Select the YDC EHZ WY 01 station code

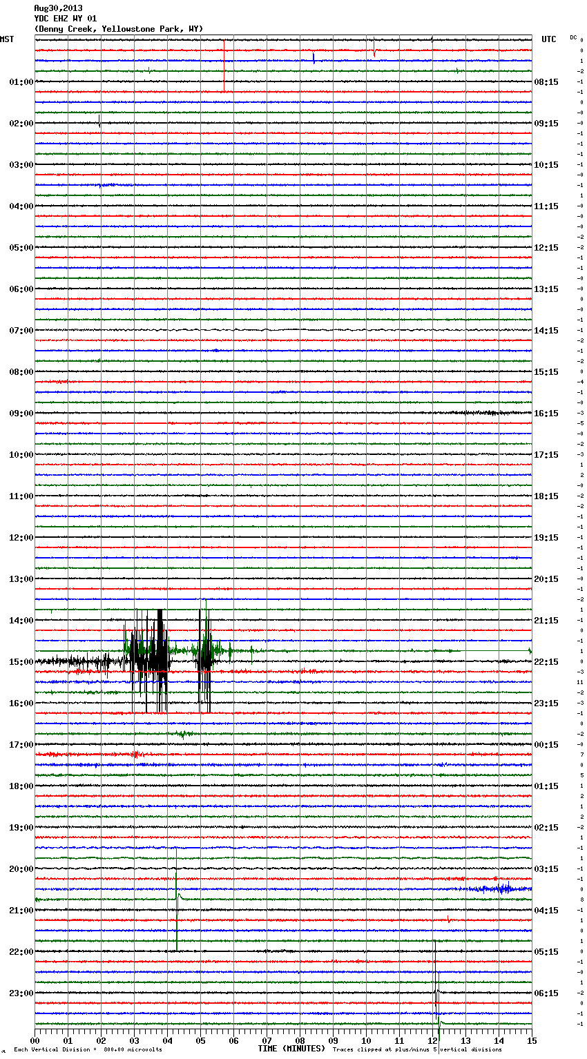65,19
